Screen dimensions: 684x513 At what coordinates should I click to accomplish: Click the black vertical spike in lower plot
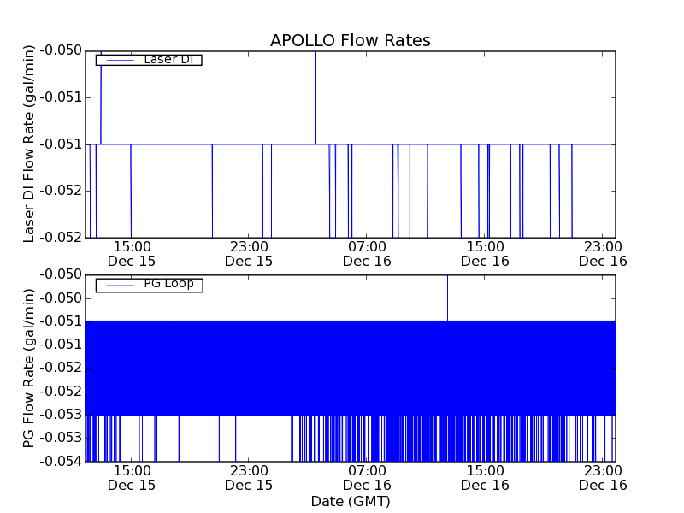(x=447, y=298)
